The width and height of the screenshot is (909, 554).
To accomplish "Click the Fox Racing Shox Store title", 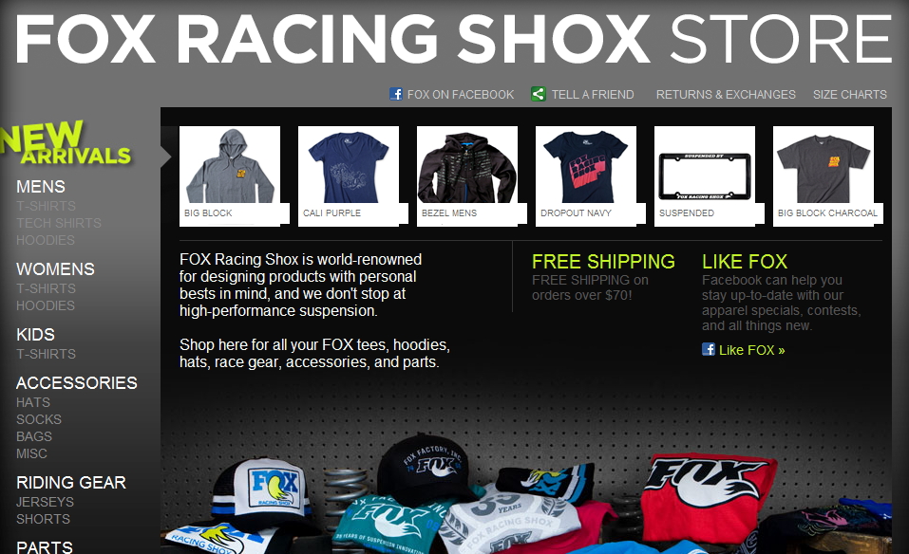I will [x=454, y=39].
